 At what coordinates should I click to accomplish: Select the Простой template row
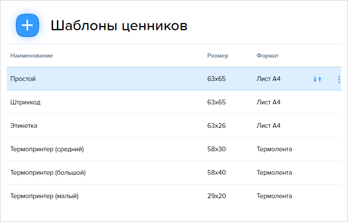point(174,79)
